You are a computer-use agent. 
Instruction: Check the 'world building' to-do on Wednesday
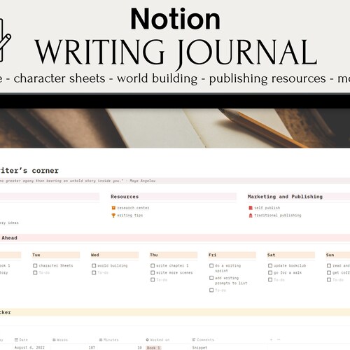tap(94, 265)
